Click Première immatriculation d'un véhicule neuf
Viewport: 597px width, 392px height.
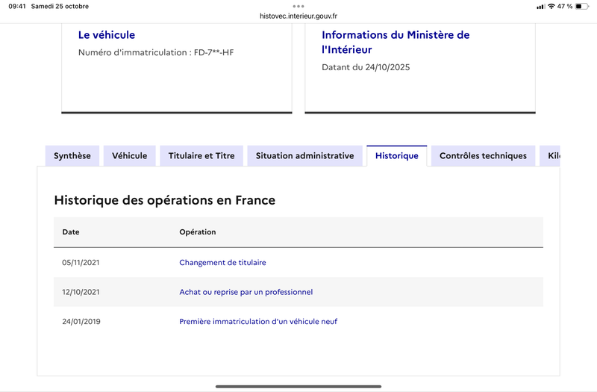coord(258,322)
